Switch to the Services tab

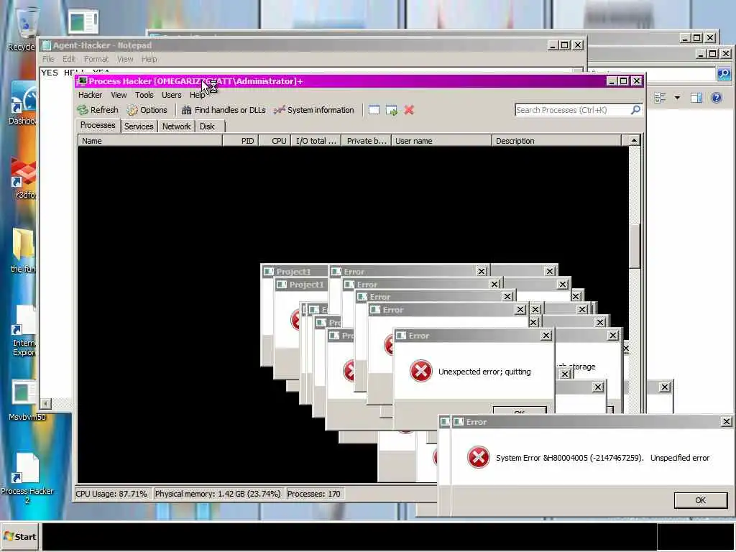point(139,126)
